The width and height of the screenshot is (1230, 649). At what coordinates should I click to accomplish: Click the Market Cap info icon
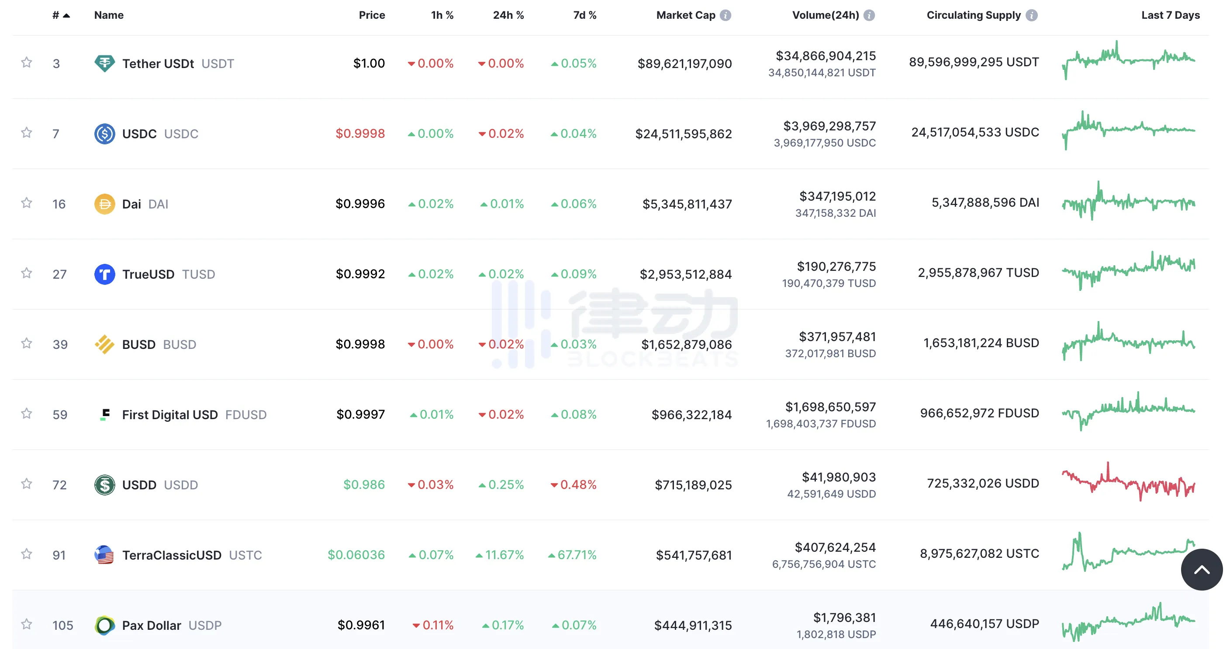point(726,15)
